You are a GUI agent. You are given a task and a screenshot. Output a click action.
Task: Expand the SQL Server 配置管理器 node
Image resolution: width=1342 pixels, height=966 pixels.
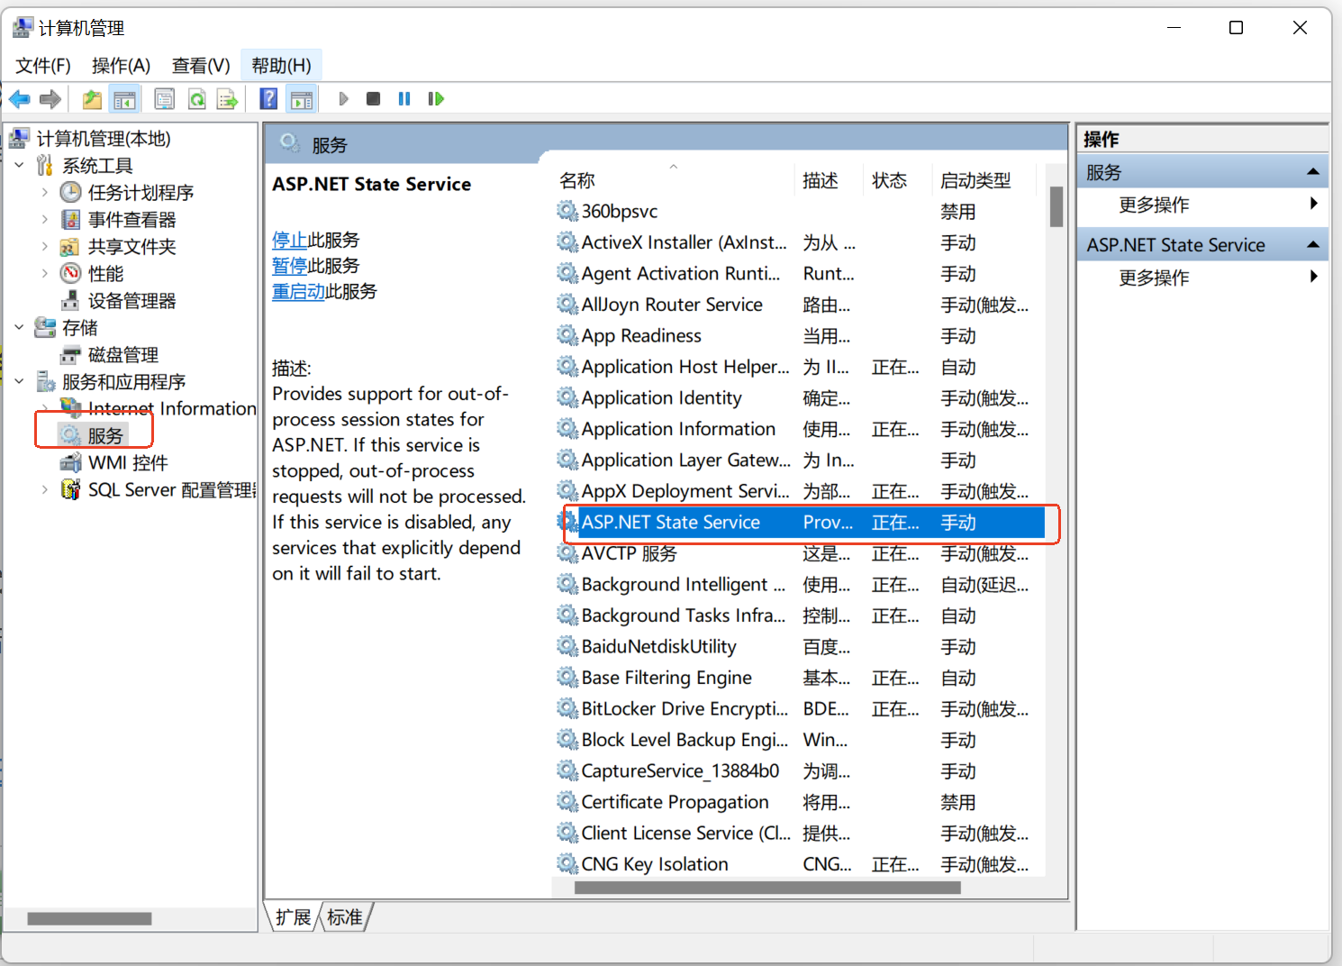coord(44,489)
